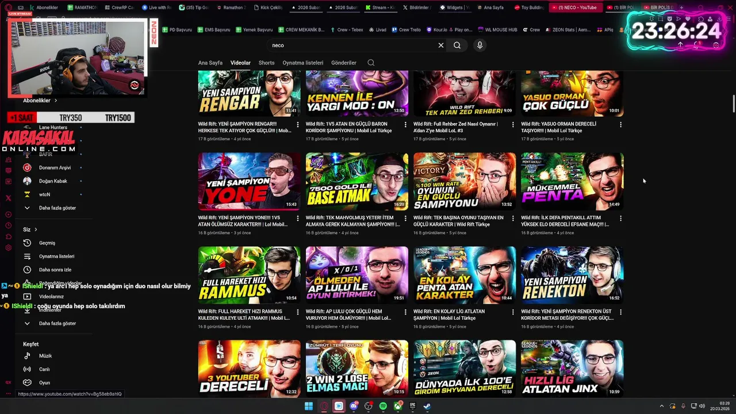This screenshot has width=736, height=414.
Task: Open video title 'TEK MAHVOLMUŞ YETER' link
Action: coord(352,221)
